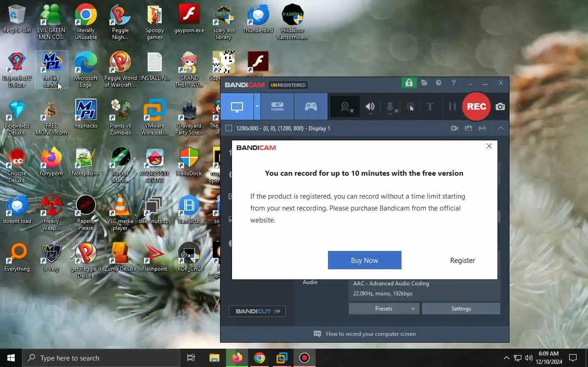Open video list icon in status bar
This screenshot has width=588, height=367.
[454, 128]
